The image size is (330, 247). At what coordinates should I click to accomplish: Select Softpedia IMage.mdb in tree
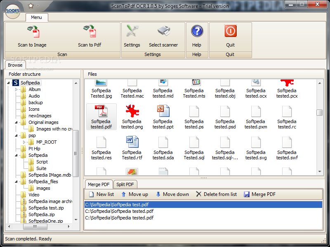point(46,175)
